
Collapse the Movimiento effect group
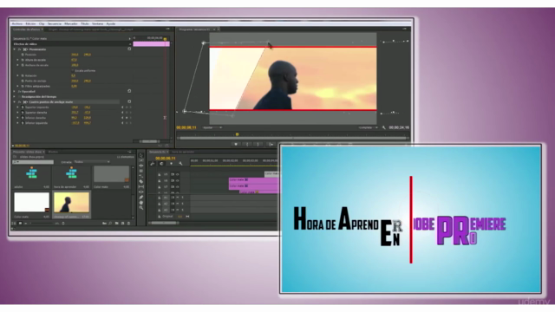14,49
